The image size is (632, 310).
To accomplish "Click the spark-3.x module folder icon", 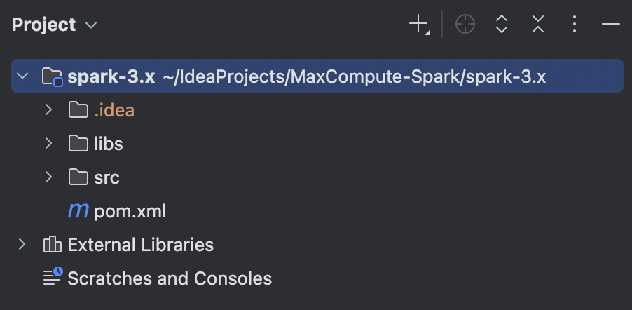I will coord(53,76).
